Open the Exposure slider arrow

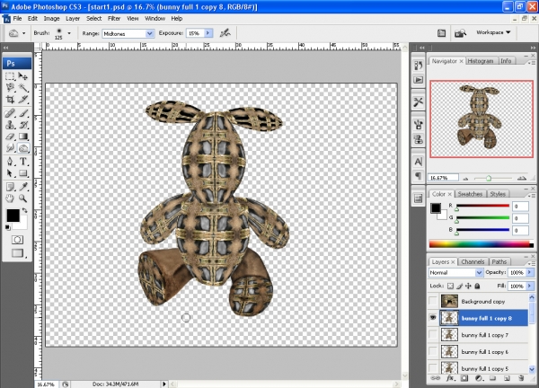point(208,33)
